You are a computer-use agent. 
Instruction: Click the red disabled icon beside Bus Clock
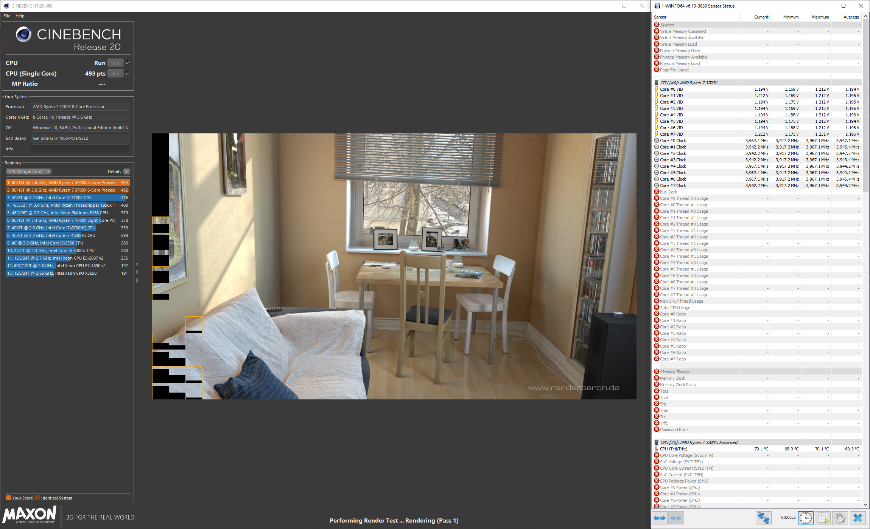[x=657, y=192]
